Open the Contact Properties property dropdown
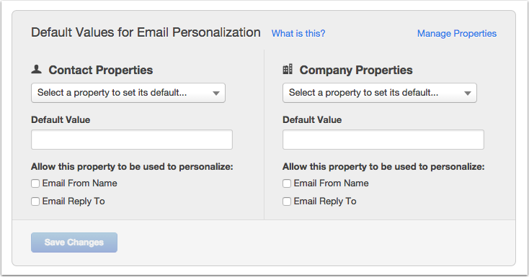Image resolution: width=529 pixels, height=277 pixels. point(128,93)
